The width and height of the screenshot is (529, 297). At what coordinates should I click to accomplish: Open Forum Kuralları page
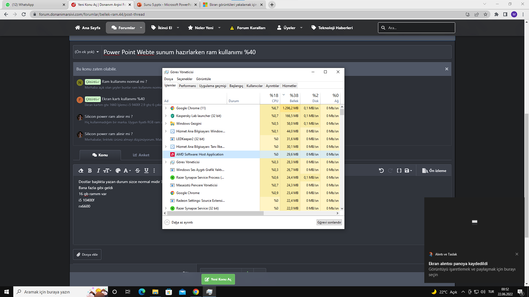pos(248,28)
